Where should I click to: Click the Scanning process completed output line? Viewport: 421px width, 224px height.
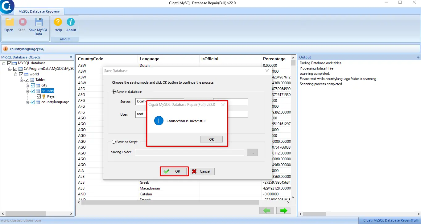321,84
